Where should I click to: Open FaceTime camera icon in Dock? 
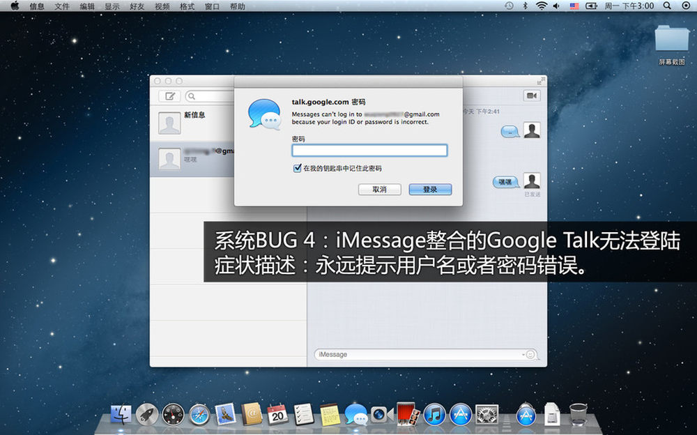click(x=382, y=415)
